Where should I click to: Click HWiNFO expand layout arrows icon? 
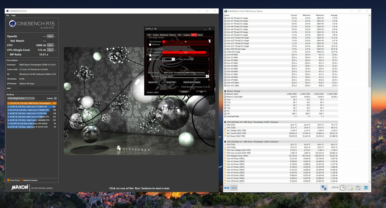pyautogui.click(x=226, y=188)
